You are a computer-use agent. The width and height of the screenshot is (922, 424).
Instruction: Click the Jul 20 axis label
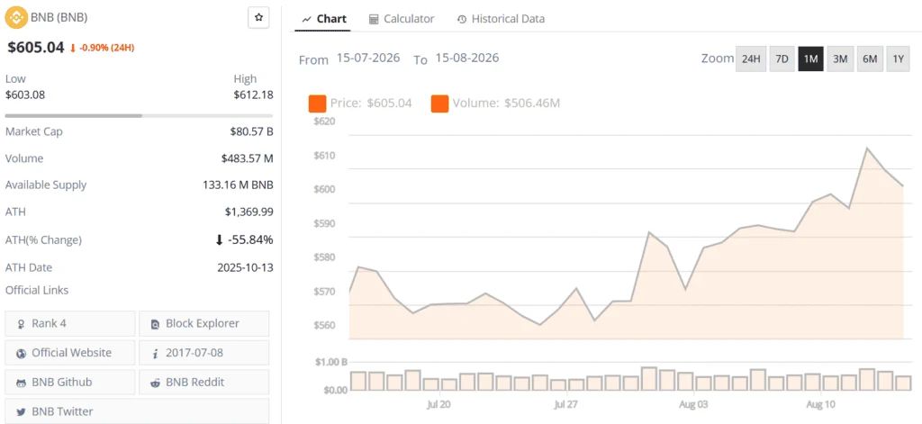439,404
